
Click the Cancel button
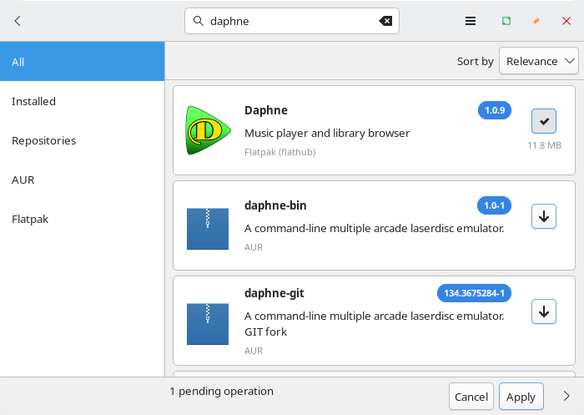point(471,397)
